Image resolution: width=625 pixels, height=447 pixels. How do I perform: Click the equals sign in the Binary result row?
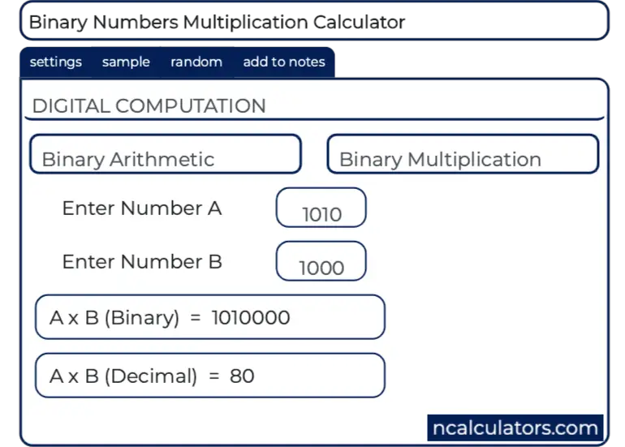195,318
